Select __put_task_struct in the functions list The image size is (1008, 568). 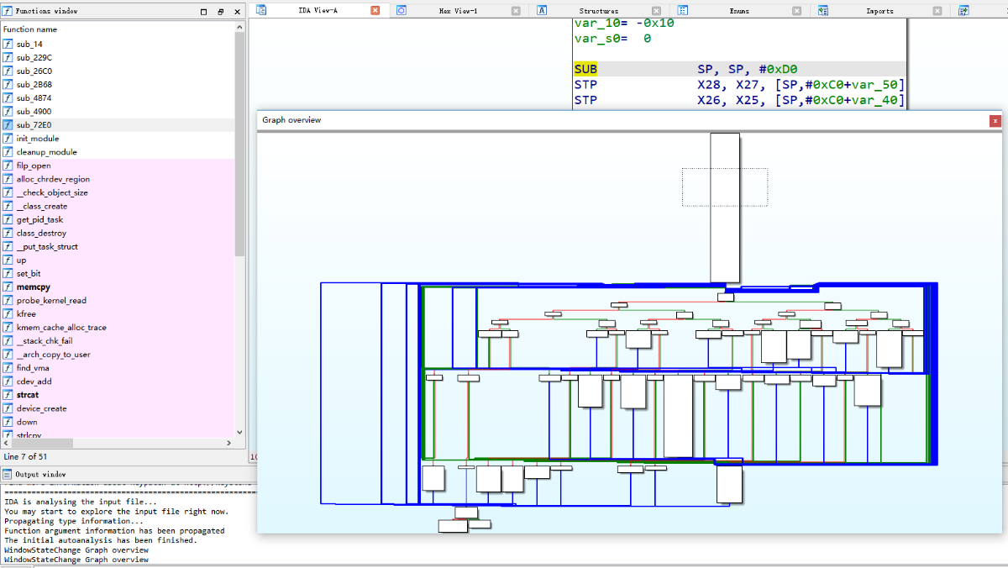(x=117, y=246)
